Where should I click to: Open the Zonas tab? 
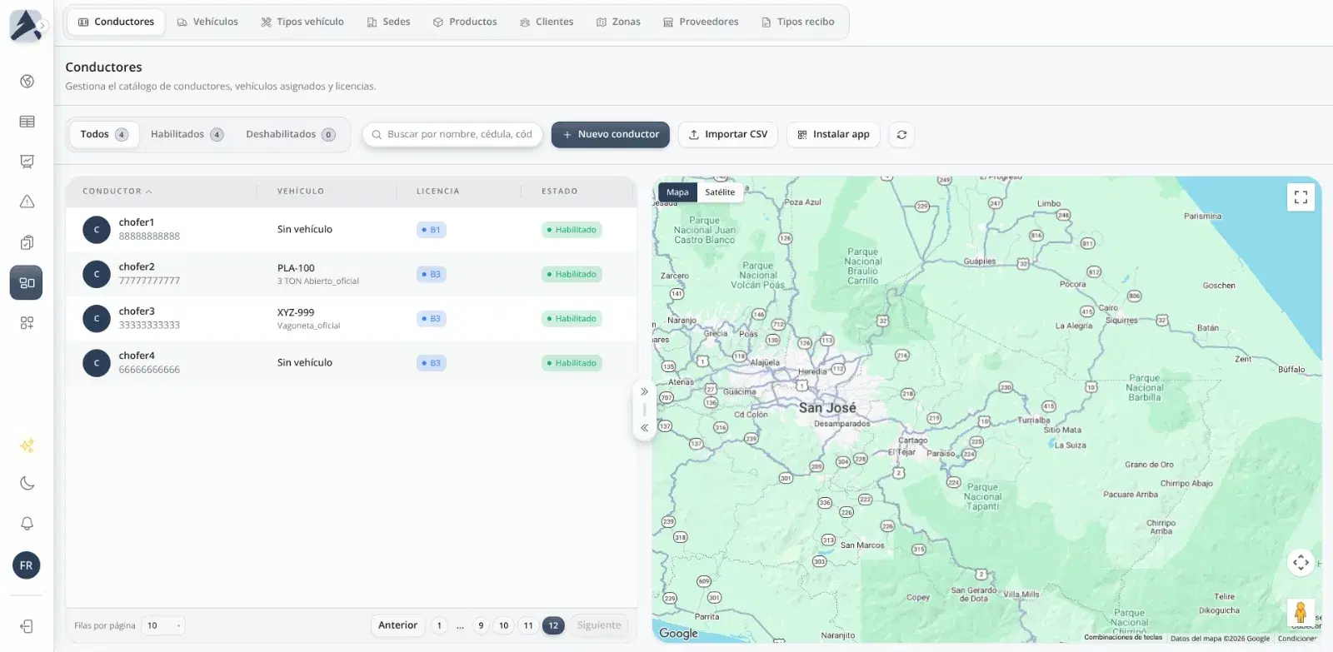618,22
